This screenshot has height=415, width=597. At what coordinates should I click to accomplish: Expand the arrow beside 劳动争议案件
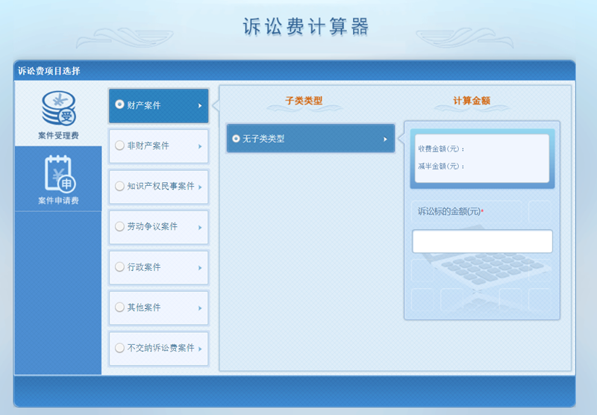click(200, 227)
